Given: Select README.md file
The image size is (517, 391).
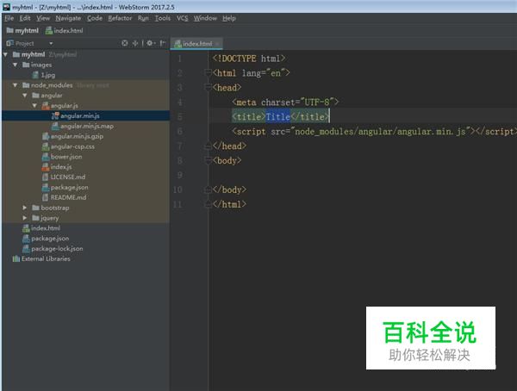Looking at the screenshot, I should (65, 197).
